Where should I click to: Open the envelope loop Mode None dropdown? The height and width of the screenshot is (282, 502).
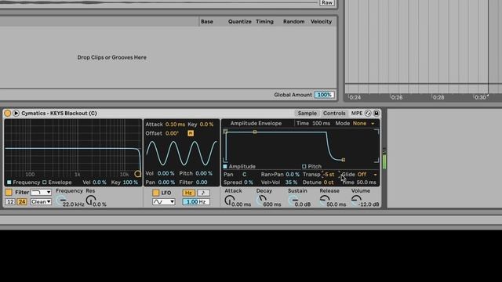[x=363, y=124]
